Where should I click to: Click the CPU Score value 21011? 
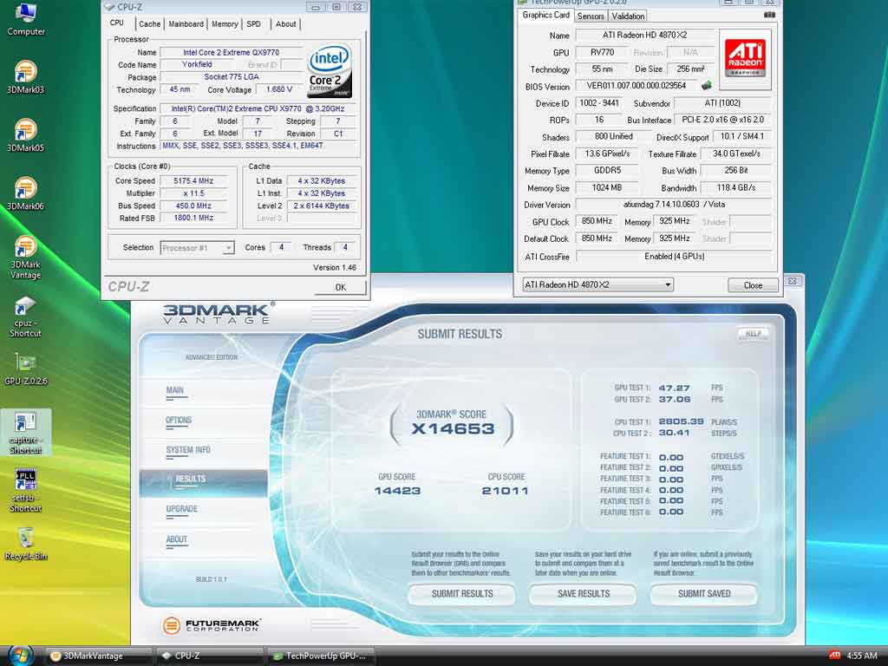click(506, 491)
